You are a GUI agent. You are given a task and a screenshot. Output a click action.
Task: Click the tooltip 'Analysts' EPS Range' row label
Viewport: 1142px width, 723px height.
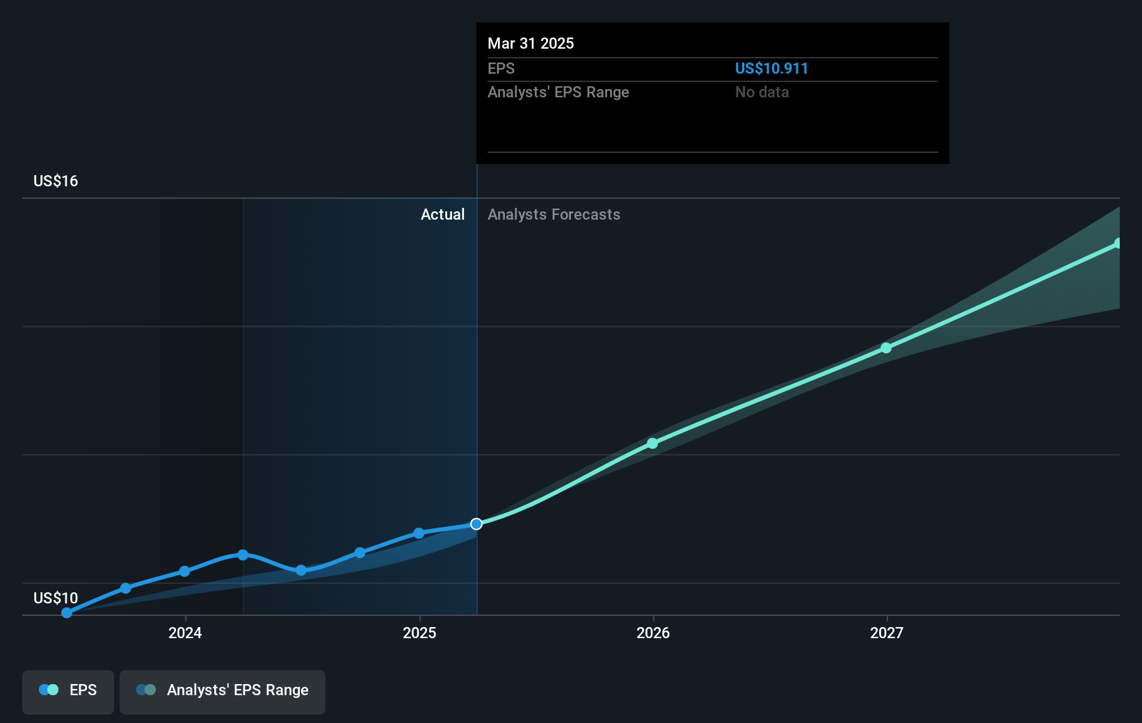[558, 92]
